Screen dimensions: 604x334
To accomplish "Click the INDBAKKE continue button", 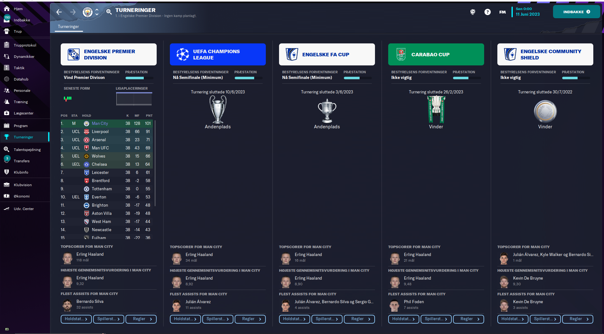I will coord(576,12).
